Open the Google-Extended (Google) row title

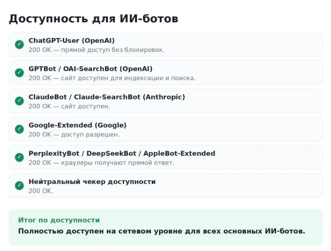pyautogui.click(x=77, y=125)
